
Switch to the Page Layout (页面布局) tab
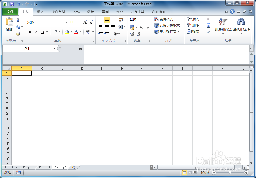point(58,12)
